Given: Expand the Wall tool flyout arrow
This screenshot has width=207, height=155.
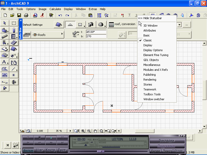Looking at the screenshot, I should click(x=8, y=32).
